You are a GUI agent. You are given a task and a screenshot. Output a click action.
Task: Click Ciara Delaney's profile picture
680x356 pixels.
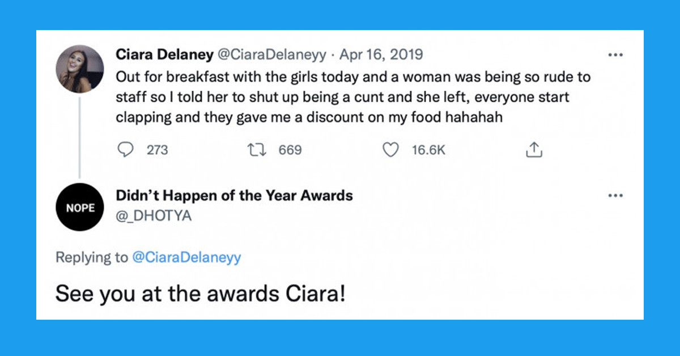(x=80, y=67)
